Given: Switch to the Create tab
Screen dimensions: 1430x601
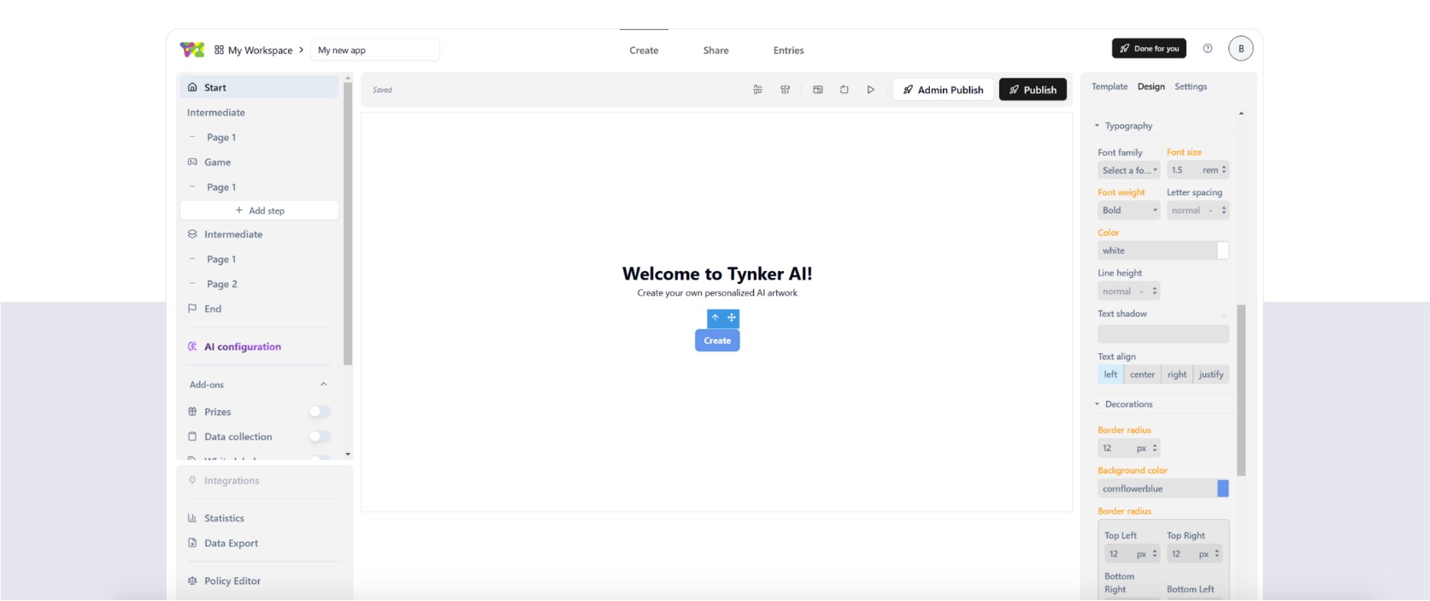Looking at the screenshot, I should pyautogui.click(x=644, y=50).
